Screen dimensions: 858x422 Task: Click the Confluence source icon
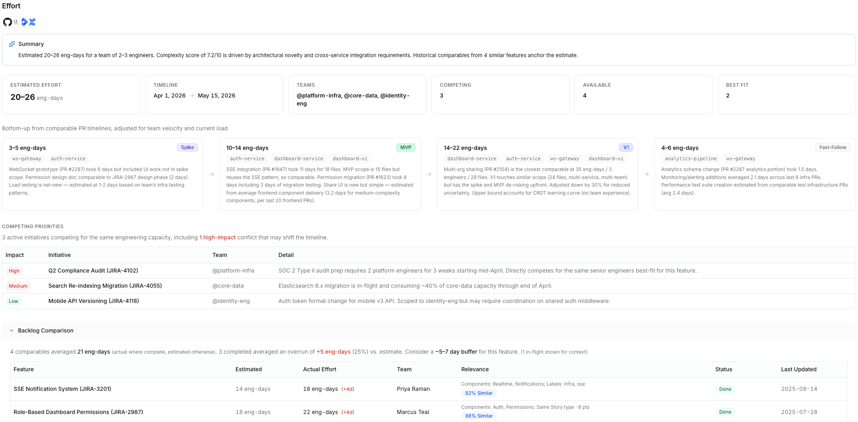(x=32, y=22)
